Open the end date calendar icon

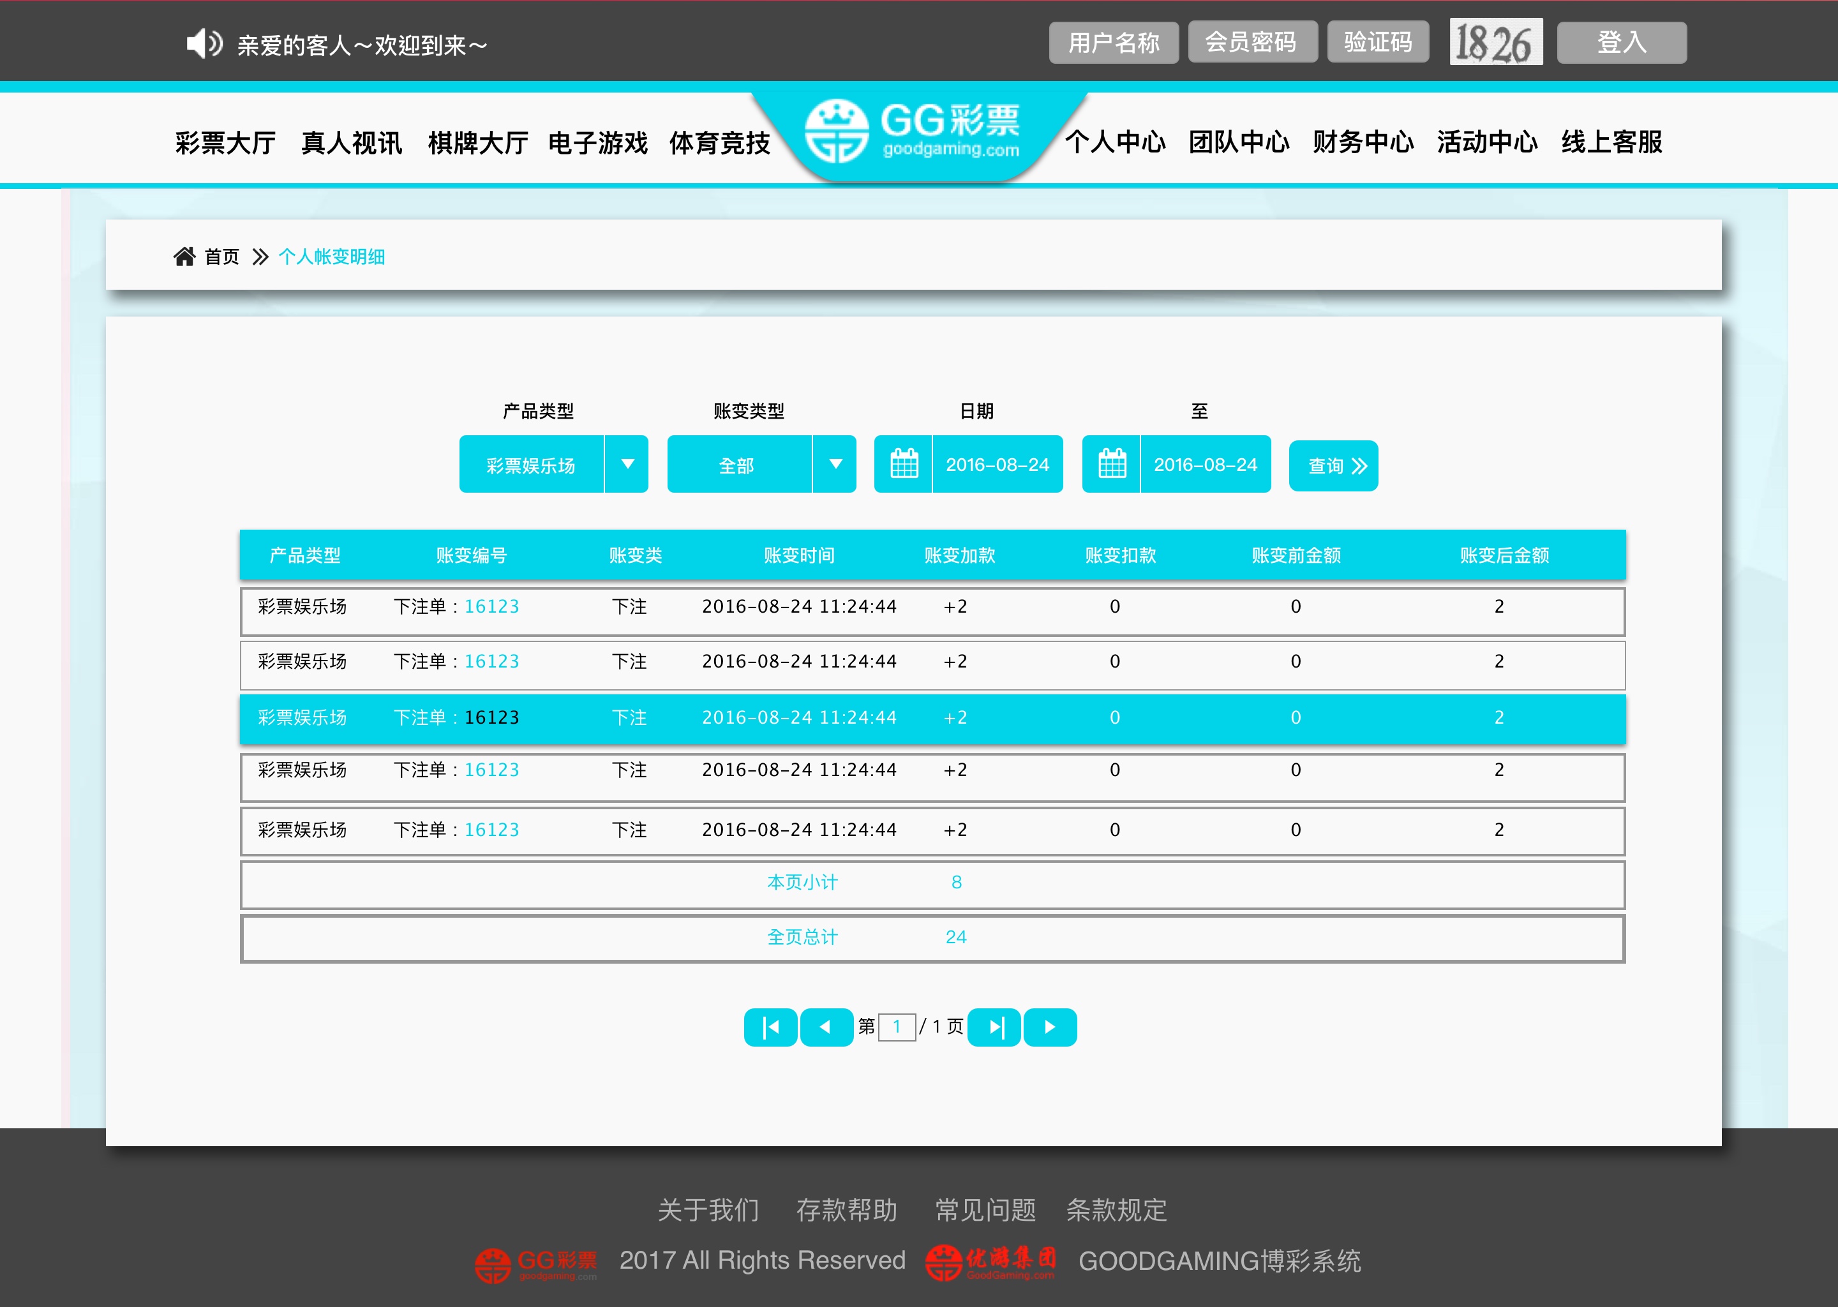click(1111, 465)
